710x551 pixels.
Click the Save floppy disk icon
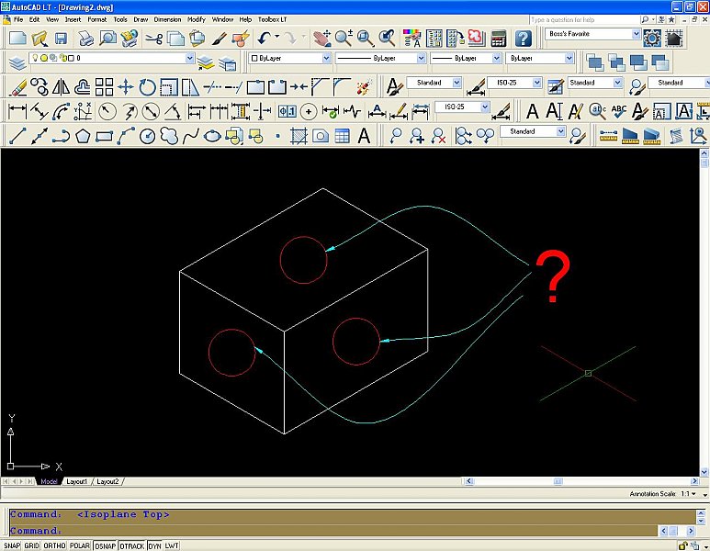(x=62, y=39)
